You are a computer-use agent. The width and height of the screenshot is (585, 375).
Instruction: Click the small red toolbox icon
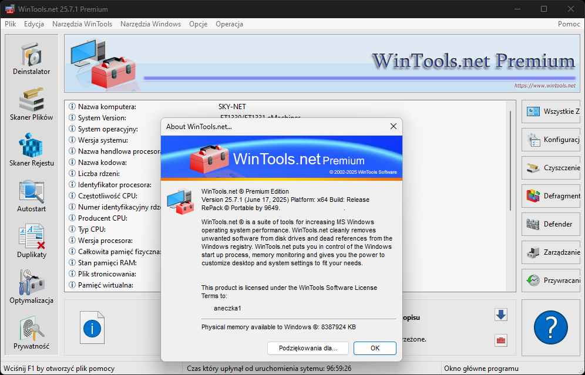[x=500, y=340]
